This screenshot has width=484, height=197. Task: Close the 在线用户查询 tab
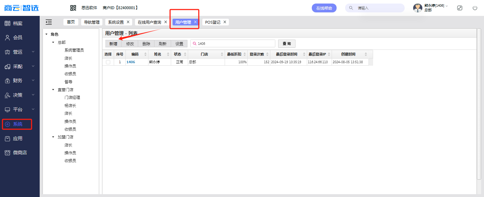[x=165, y=22]
